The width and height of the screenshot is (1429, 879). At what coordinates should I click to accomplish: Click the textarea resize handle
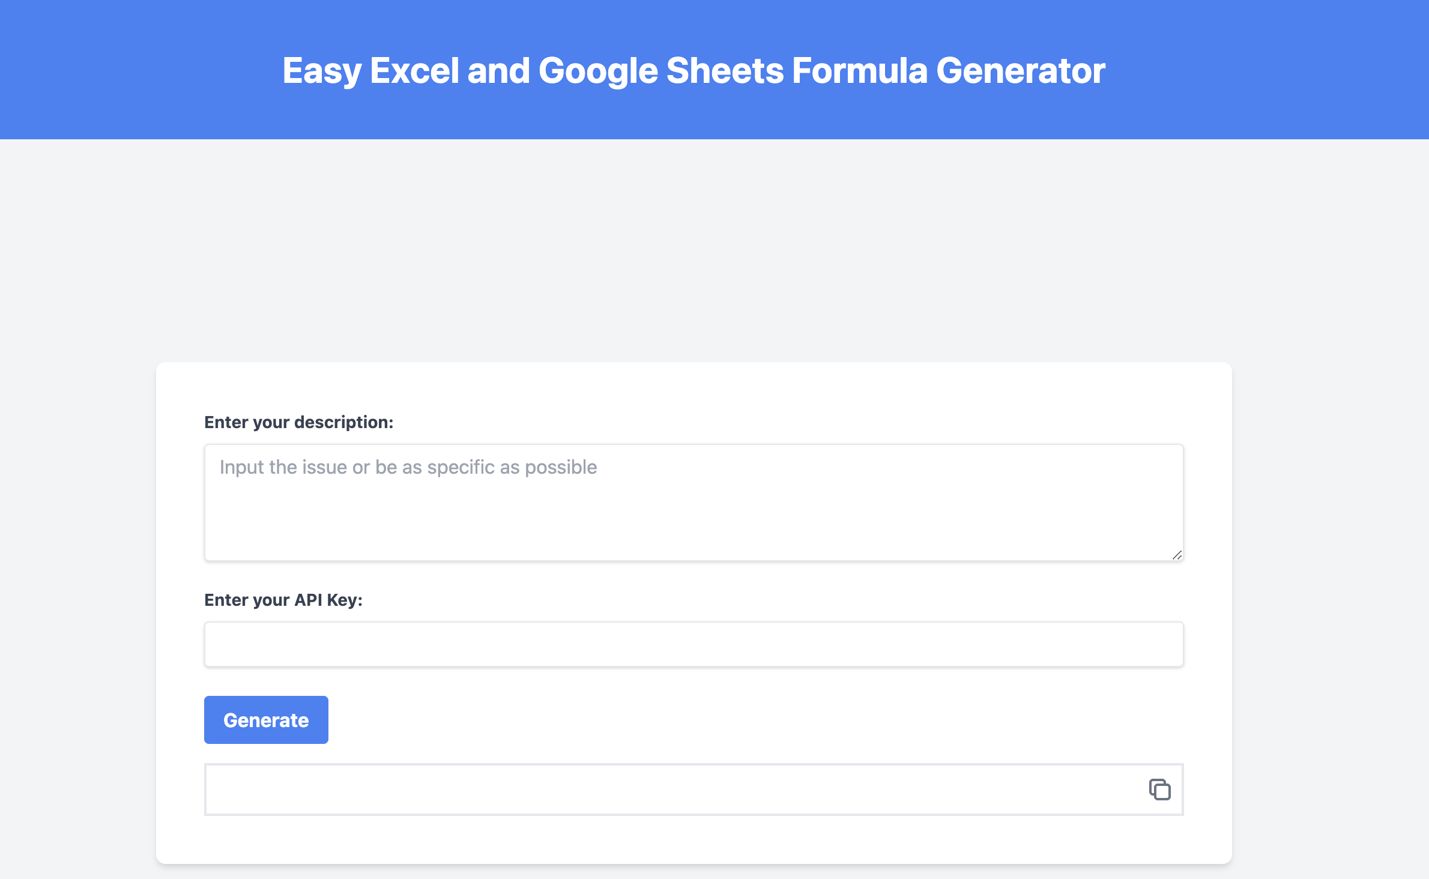[x=1177, y=556]
